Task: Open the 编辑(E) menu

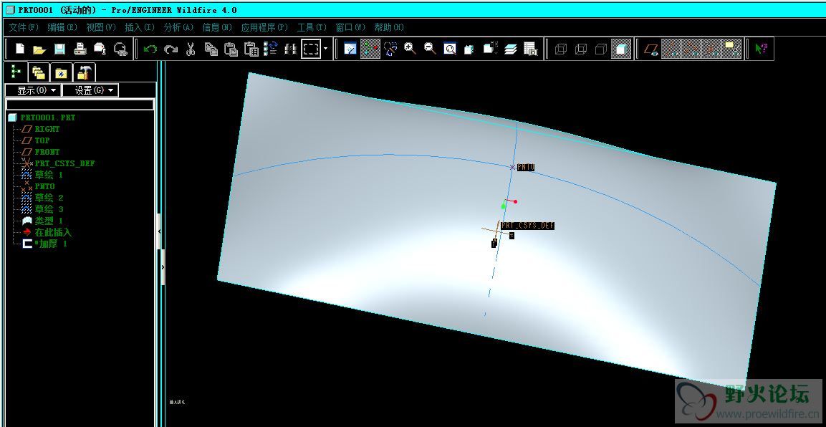Action: coord(62,27)
